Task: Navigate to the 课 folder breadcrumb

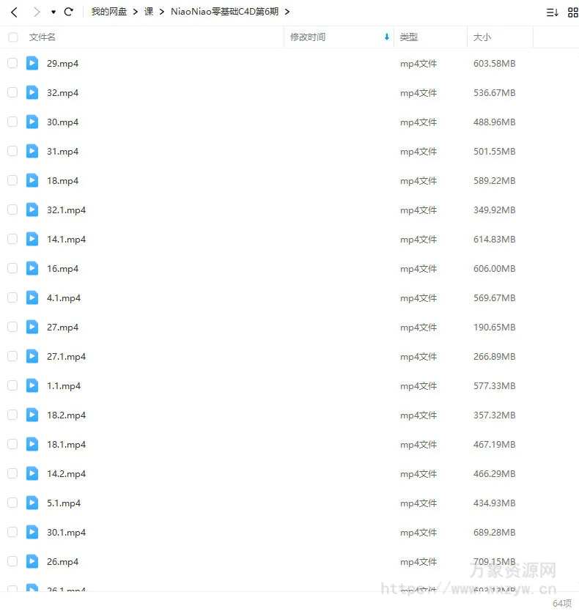Action: (x=149, y=12)
